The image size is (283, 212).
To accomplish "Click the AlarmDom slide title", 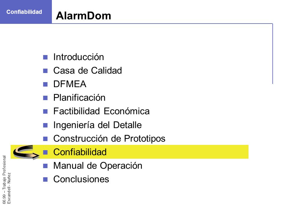I will (x=83, y=16).
